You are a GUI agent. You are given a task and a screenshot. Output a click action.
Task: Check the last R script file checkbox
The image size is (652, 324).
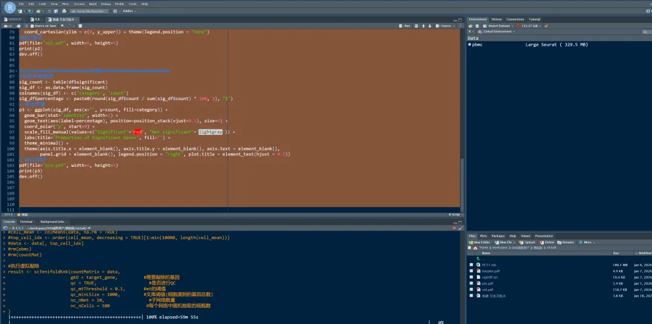471,296
